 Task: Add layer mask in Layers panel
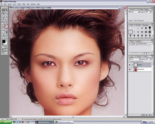point(143,115)
